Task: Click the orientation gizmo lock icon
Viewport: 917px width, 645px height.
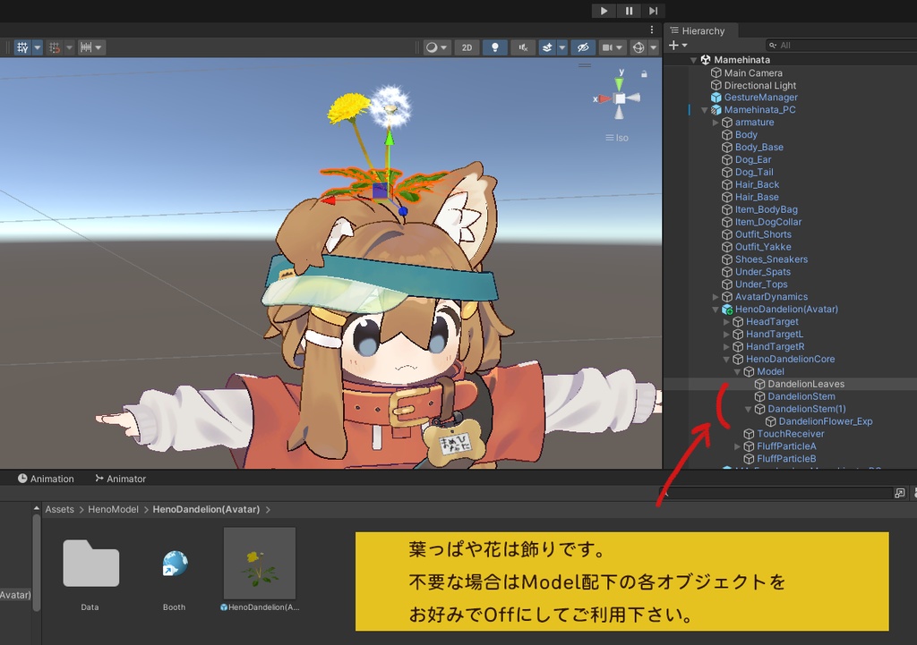Action: point(644,74)
